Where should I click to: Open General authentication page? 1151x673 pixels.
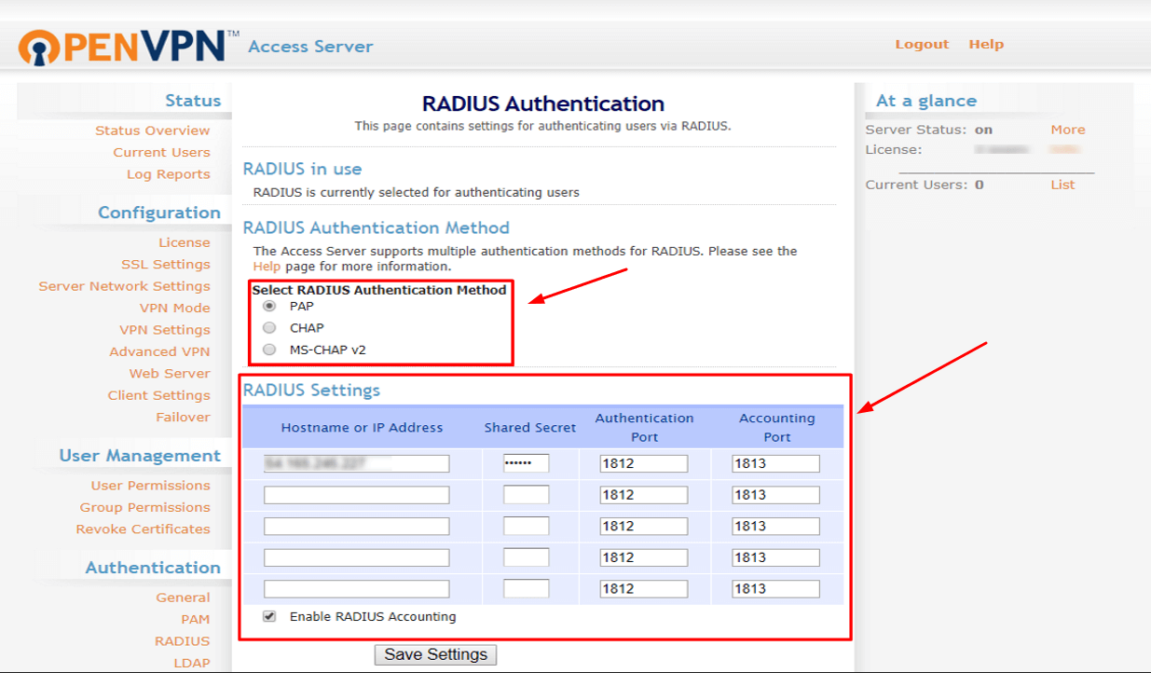[x=183, y=597]
